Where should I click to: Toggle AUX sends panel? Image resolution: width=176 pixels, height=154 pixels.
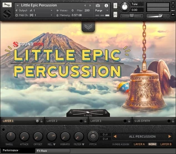(173, 11)
